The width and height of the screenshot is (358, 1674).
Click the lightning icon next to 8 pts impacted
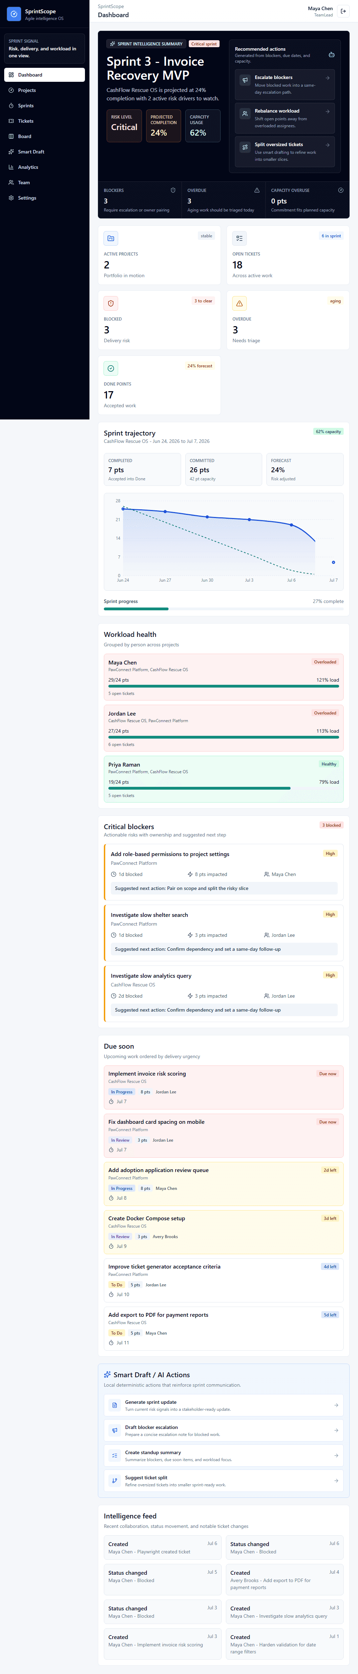[x=190, y=874]
